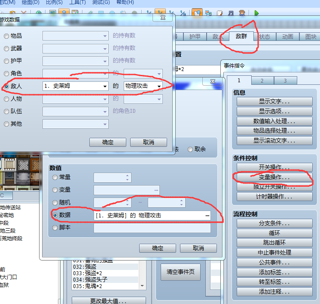This screenshot has width=320, height=304.
Task: Switch to the 护甲 database tab
Action: click(195, 37)
